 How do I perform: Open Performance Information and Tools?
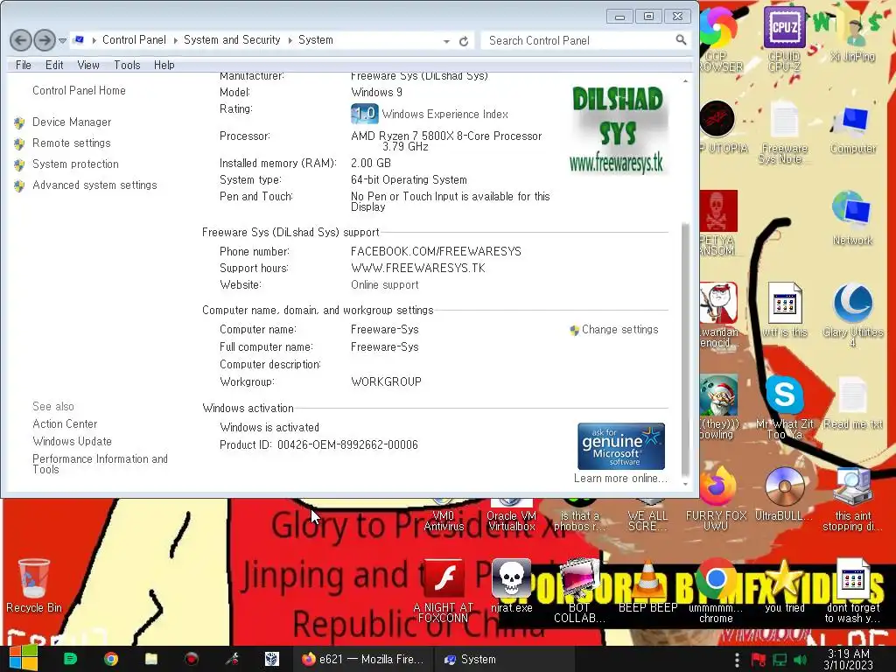point(100,464)
